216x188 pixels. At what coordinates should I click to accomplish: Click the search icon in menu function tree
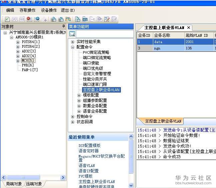(x=72, y=34)
